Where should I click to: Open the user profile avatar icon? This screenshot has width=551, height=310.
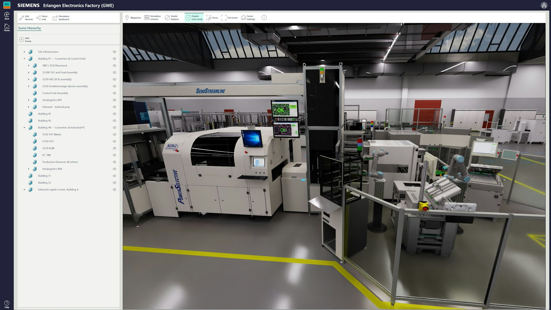coord(544,5)
